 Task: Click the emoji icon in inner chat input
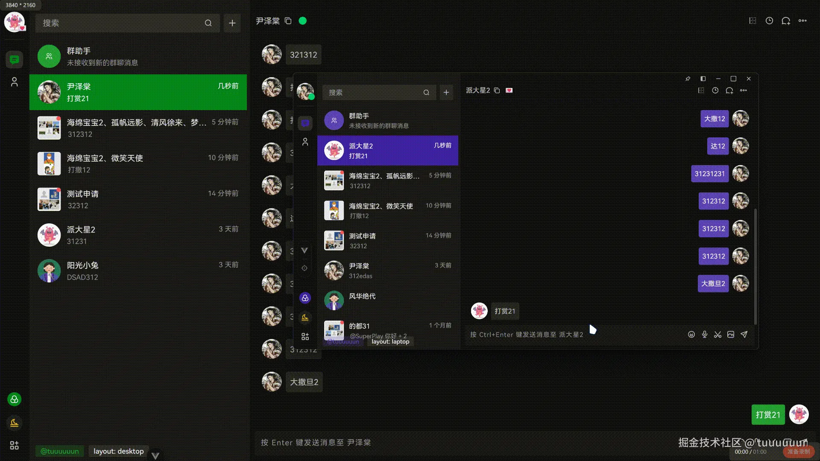(x=691, y=335)
